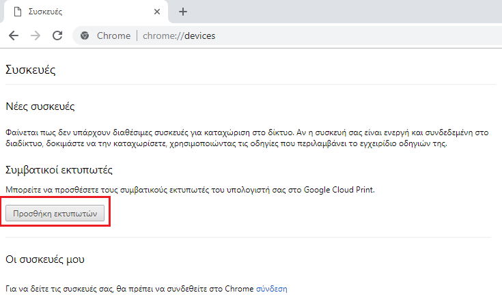
Task: Open a new tab with plus button
Action: pos(183,12)
